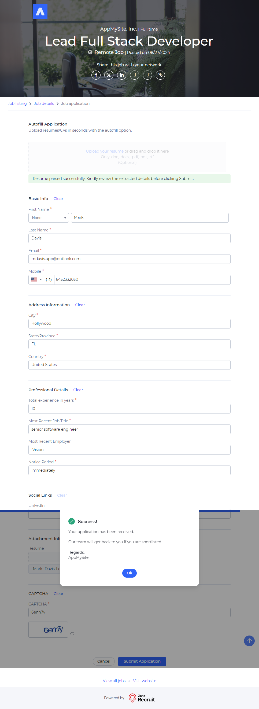
Task: Click the Submit Application button
Action: tap(142, 661)
